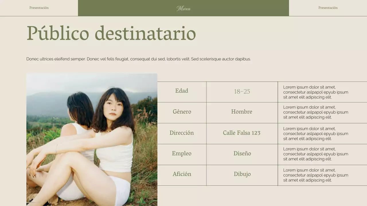This screenshot has width=367, height=206.
Task: Click the Dibujo value cell
Action: [x=242, y=174]
